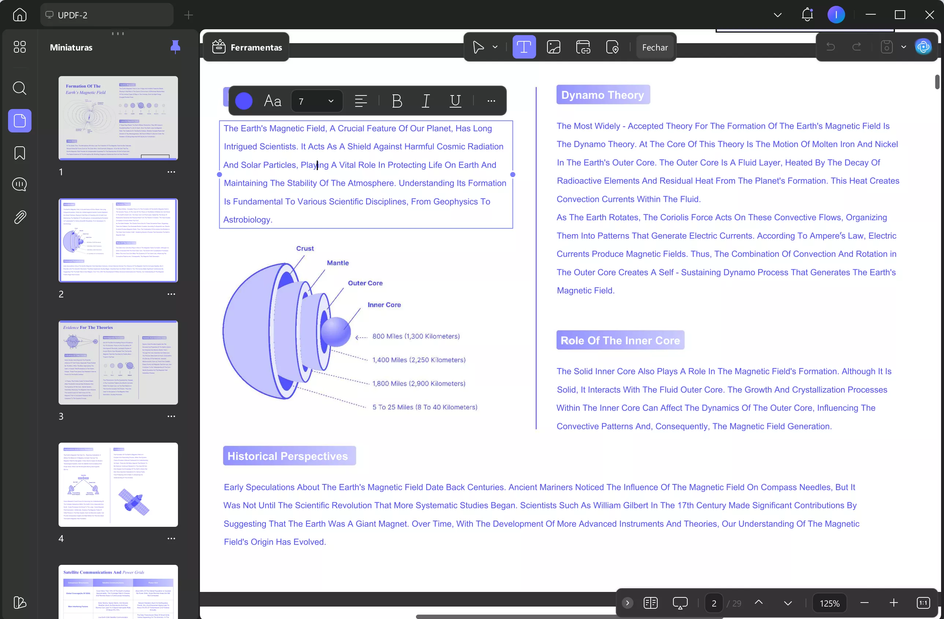Open the 125% zoom level control
This screenshot has width=944, height=619.
[x=829, y=603]
